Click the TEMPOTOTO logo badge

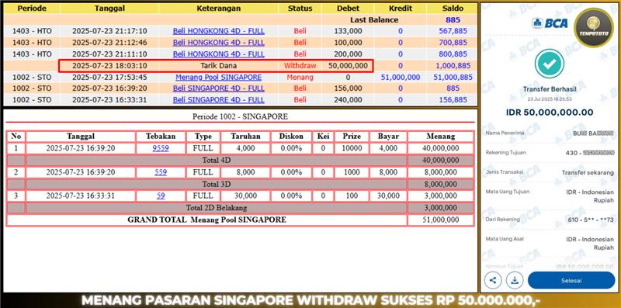click(593, 27)
